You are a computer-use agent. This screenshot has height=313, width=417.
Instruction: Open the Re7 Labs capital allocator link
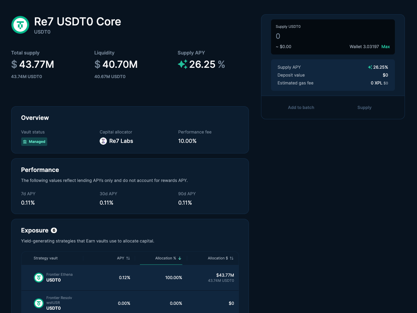coord(121,141)
